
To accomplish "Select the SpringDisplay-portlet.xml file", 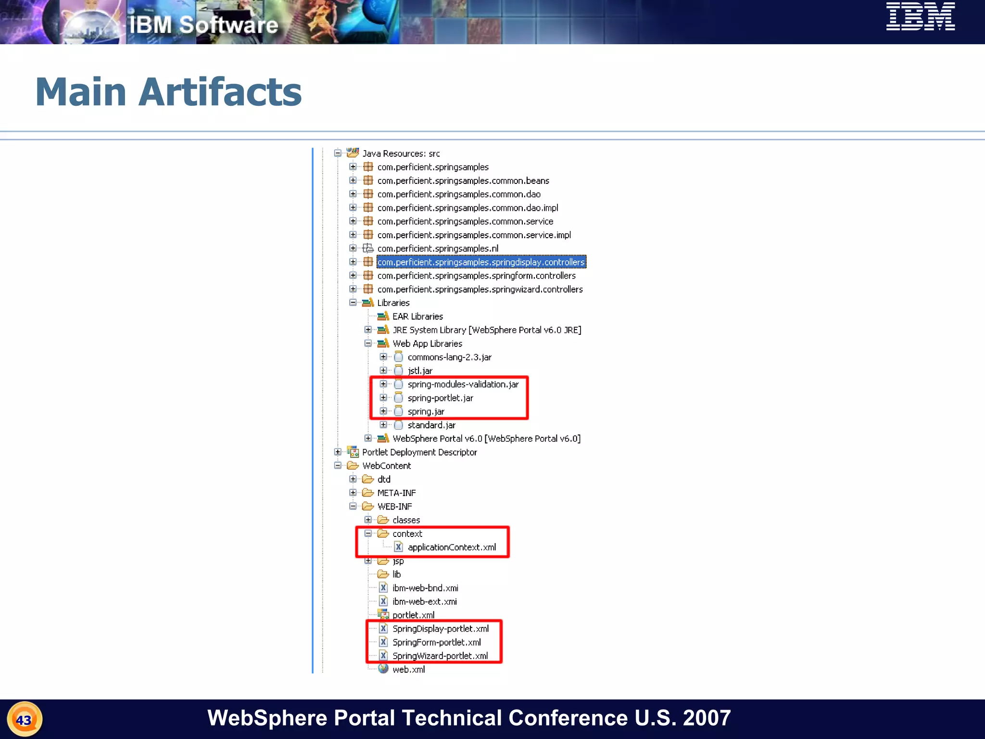I will point(441,629).
